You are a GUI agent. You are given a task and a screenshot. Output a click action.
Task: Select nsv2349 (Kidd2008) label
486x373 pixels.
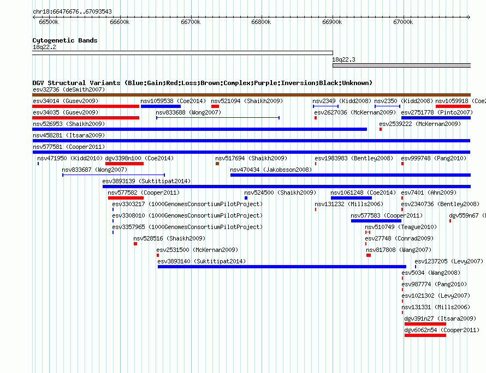tap(341, 101)
